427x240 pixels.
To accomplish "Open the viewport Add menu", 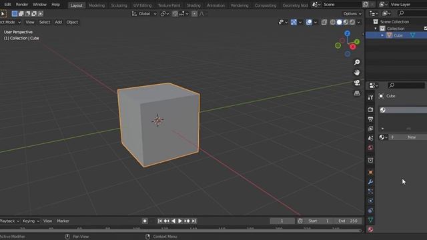I will click(58, 22).
